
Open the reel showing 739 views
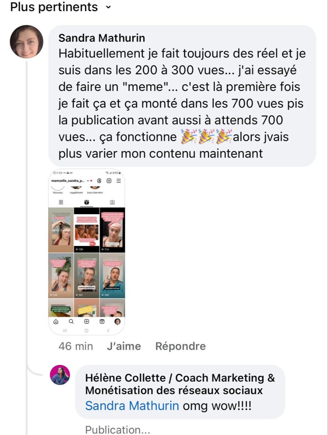click(87, 230)
